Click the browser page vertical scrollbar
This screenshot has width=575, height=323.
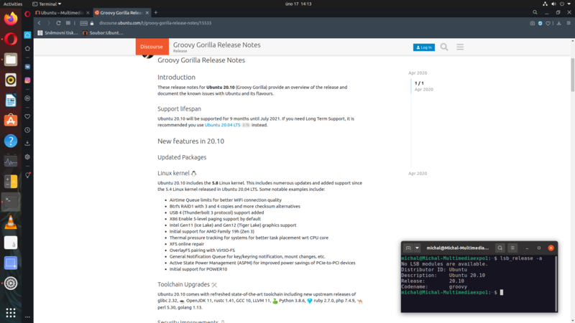pos(572,75)
